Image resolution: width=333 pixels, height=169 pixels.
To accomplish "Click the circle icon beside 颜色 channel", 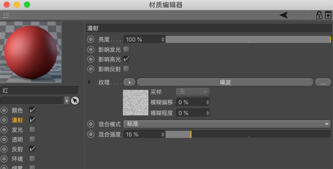I will pos(4,110).
